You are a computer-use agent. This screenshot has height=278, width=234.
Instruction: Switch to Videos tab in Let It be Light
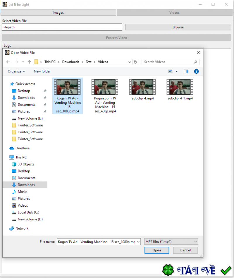(x=174, y=13)
